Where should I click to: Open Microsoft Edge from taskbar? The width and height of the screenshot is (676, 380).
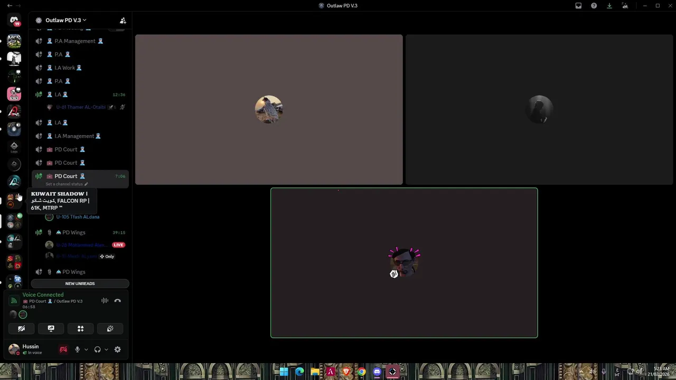point(299,372)
